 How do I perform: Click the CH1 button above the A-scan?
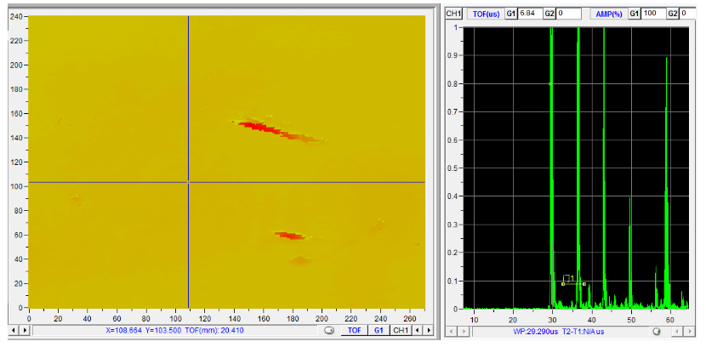454,14
